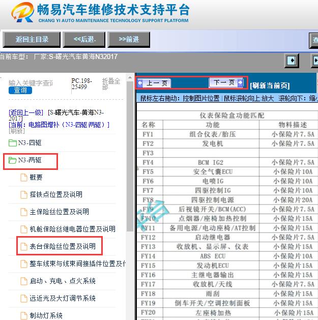Go forward with >>前进 button
The height and width of the screenshot is (320, 318).
coord(129,39)
